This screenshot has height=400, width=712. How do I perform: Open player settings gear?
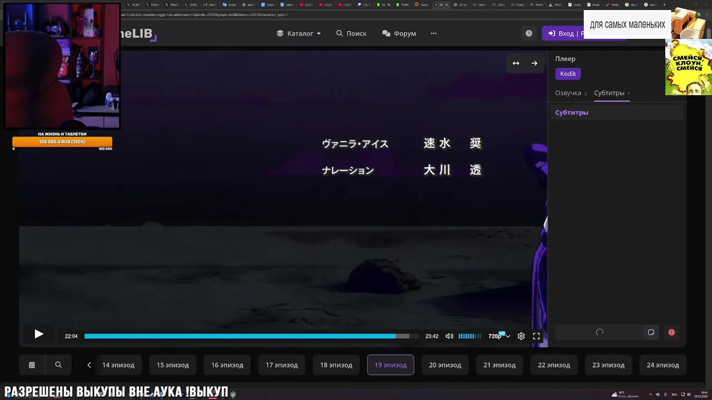click(x=521, y=336)
